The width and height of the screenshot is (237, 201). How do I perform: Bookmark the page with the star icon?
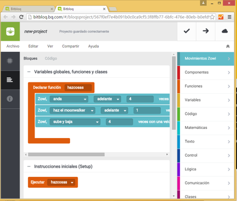click(212, 17)
